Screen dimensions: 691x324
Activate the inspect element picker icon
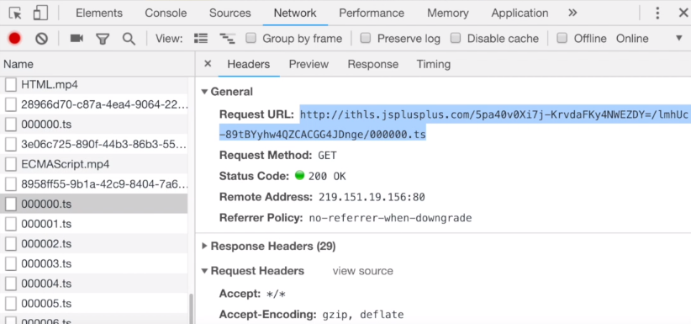point(15,13)
